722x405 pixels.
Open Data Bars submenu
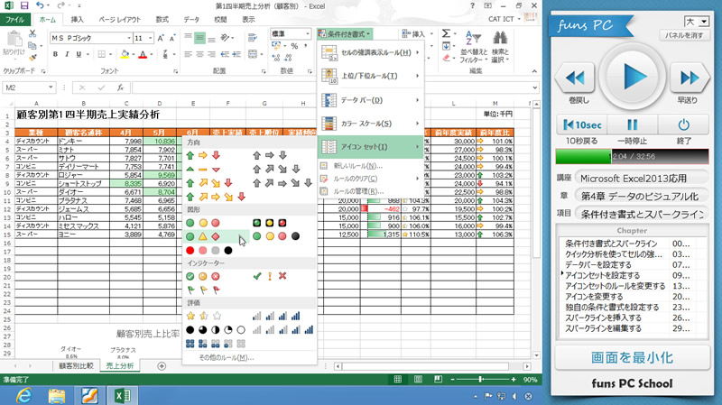point(371,100)
